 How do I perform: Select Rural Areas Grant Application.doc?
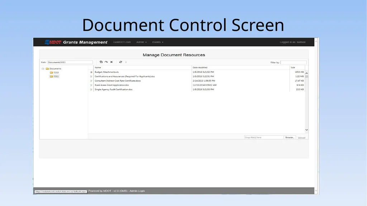[112, 85]
